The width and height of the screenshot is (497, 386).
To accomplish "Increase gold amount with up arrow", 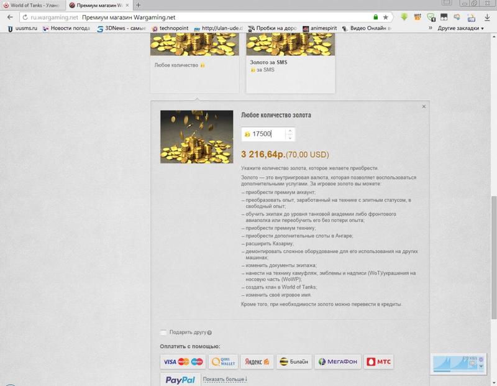I will tap(290, 131).
